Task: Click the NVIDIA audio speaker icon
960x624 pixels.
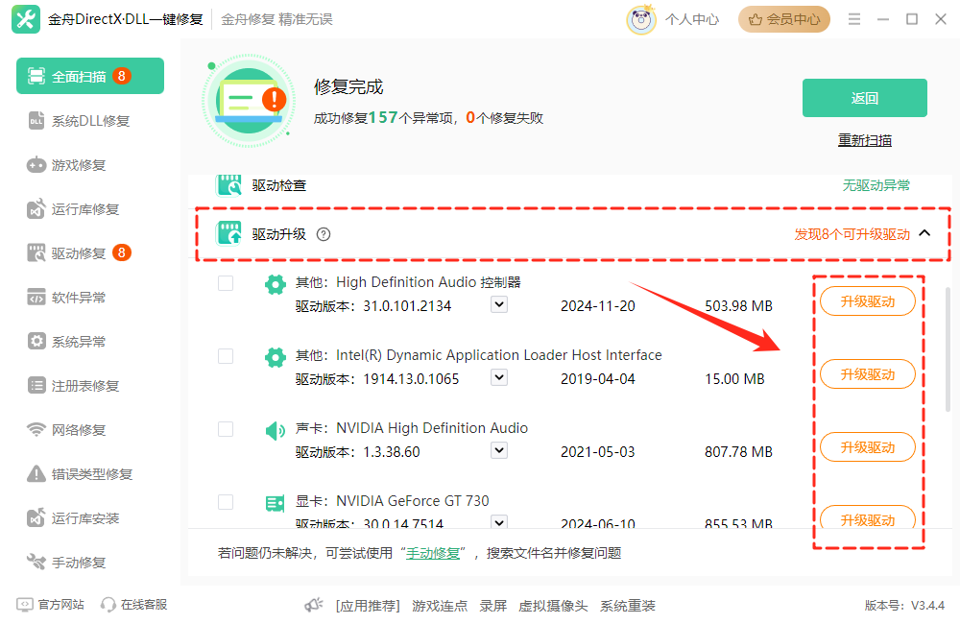Action: tap(275, 431)
